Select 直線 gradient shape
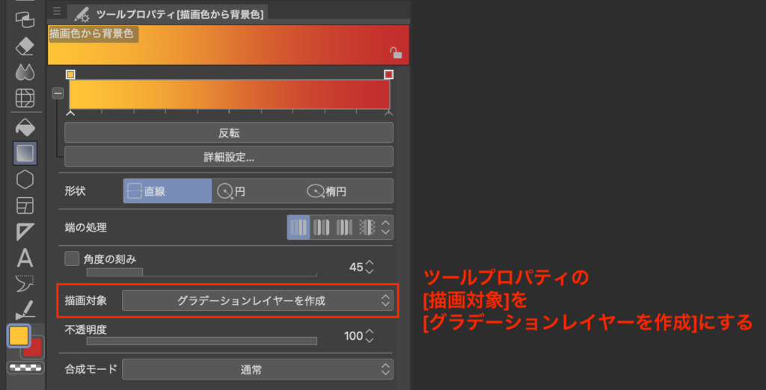 (168, 191)
